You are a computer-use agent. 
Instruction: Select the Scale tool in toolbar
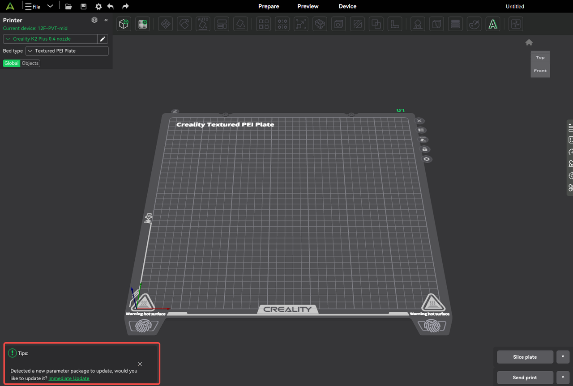coord(301,24)
